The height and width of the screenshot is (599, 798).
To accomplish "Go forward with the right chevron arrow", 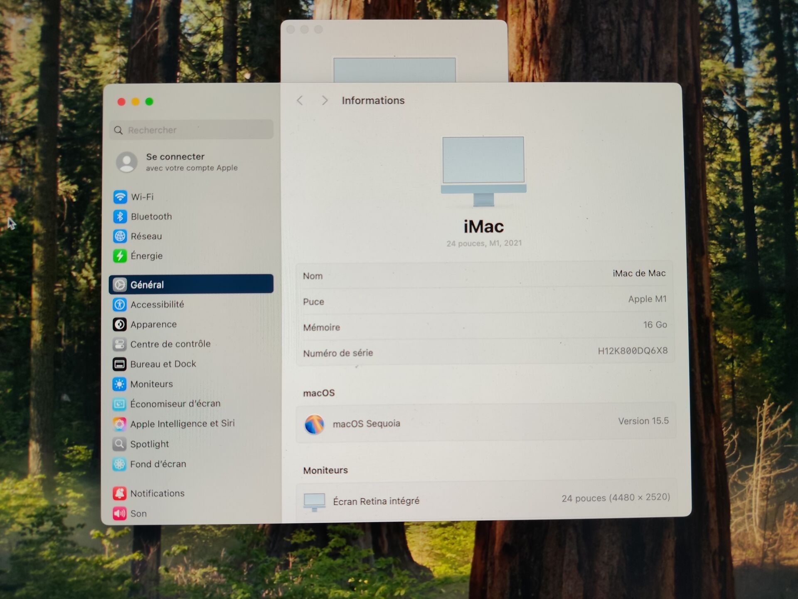I will click(x=325, y=101).
